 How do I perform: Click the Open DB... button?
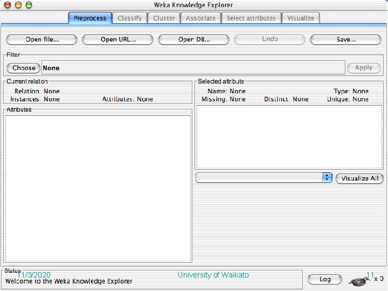[194, 39]
